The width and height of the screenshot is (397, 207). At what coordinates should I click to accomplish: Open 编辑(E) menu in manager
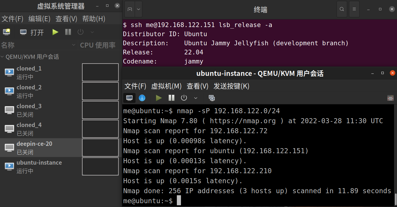(x=39, y=19)
